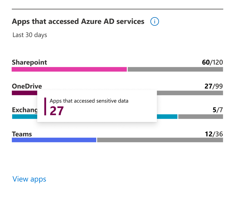Click the large 27 value in tooltip
Screen dimensions: 234x199
57,111
